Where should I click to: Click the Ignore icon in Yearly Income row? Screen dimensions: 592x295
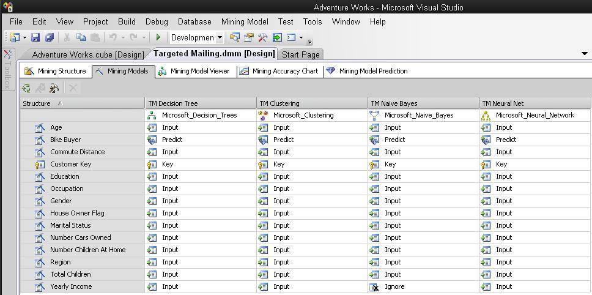point(374,287)
